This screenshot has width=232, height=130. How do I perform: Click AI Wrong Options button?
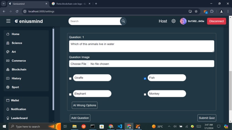click(85, 105)
